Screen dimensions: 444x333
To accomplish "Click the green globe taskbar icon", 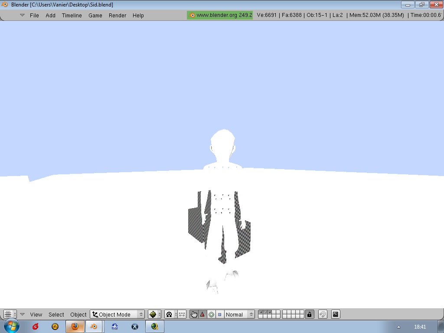I will 155,326.
